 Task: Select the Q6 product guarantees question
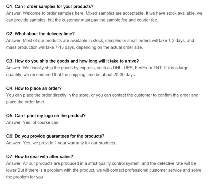(x=55, y=136)
